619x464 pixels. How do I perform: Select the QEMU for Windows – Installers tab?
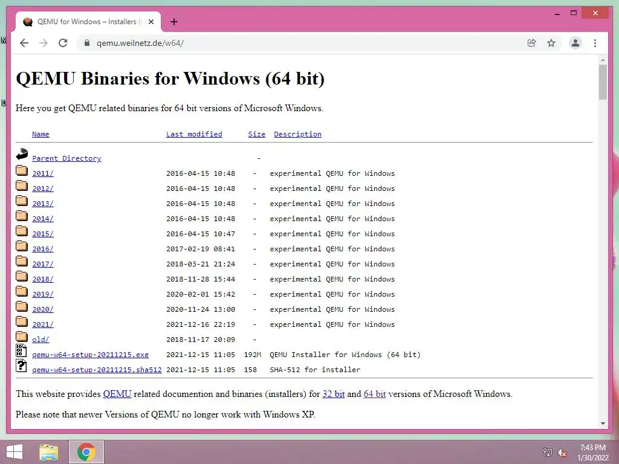[88, 22]
